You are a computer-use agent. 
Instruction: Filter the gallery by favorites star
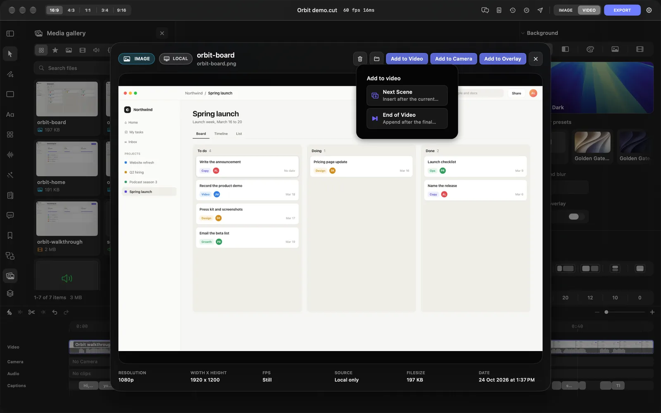55,50
